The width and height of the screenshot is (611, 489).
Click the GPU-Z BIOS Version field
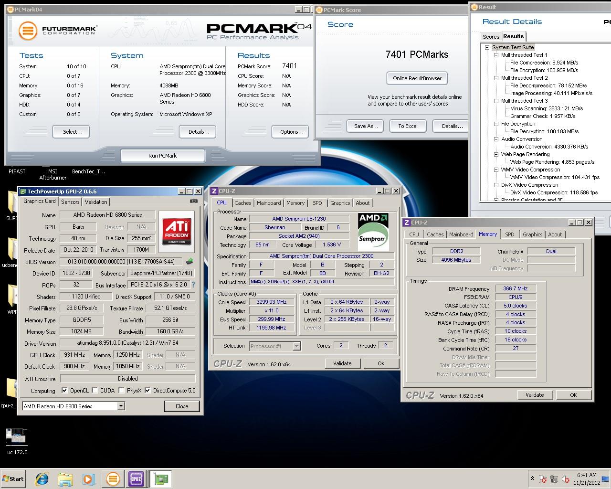pyautogui.click(x=121, y=262)
